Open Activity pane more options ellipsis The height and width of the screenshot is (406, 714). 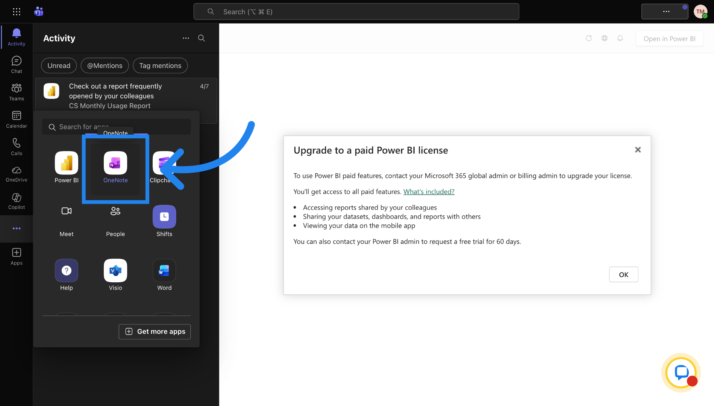click(x=186, y=38)
